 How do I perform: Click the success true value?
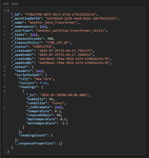click(43, 83)
